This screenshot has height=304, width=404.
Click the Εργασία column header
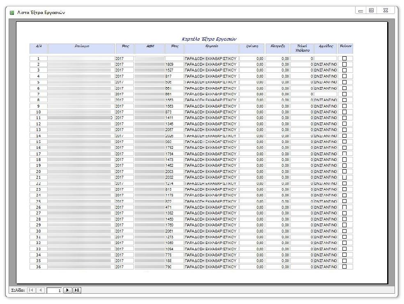click(211, 48)
